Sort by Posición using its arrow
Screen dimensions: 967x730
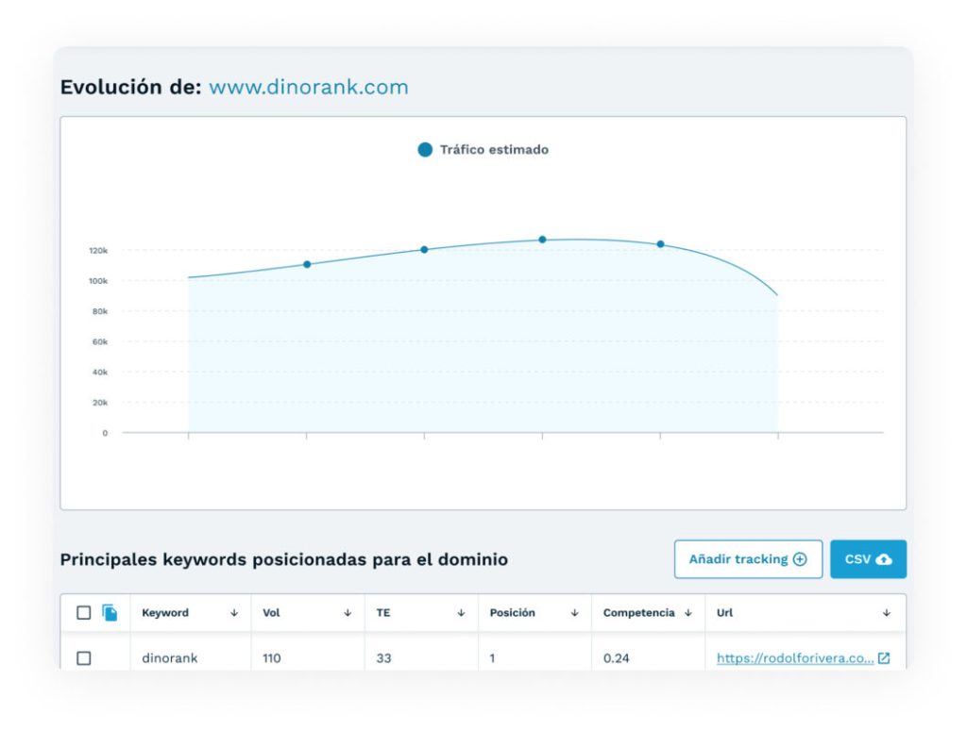[574, 613]
